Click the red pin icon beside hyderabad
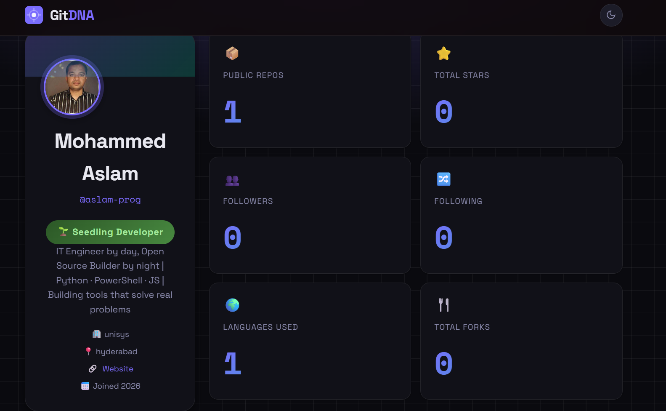This screenshot has height=411, width=666. 88,351
